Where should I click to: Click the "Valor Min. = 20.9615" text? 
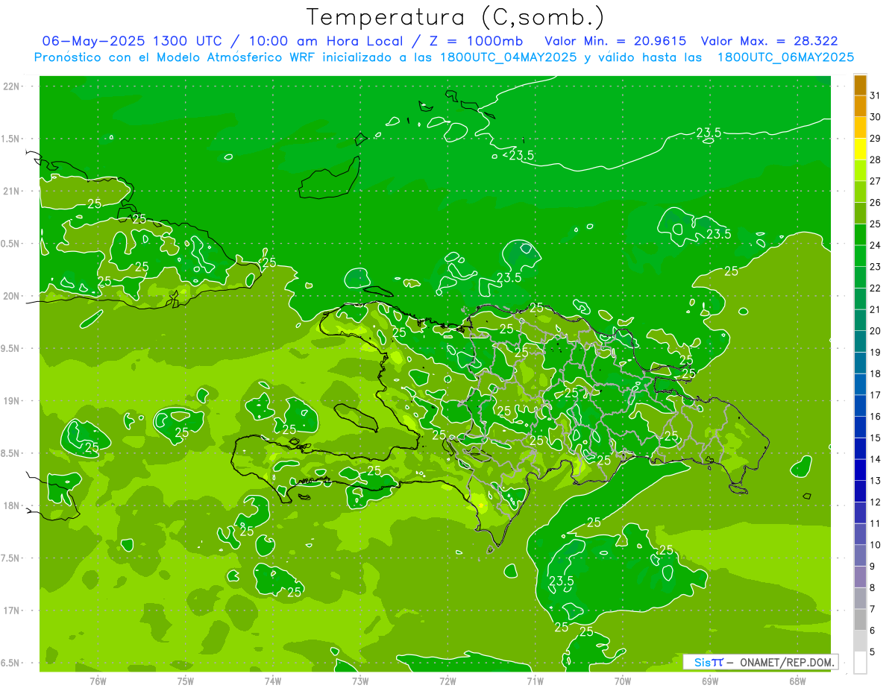pyautogui.click(x=615, y=41)
